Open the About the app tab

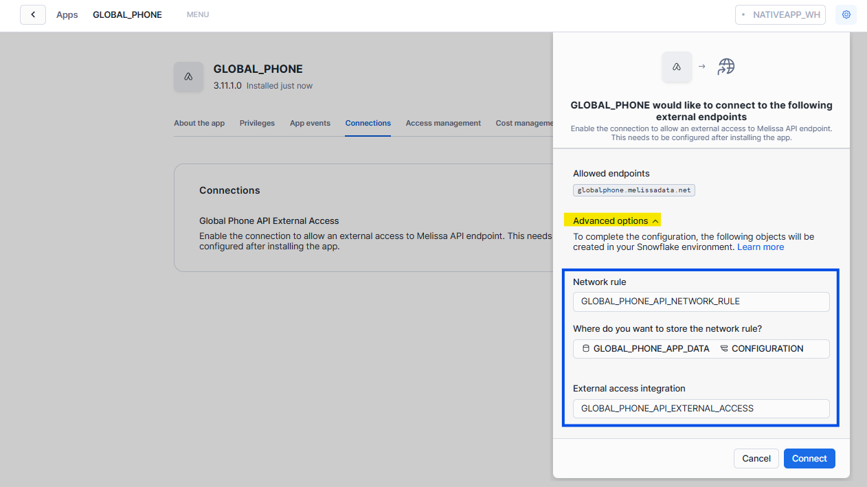click(x=199, y=123)
